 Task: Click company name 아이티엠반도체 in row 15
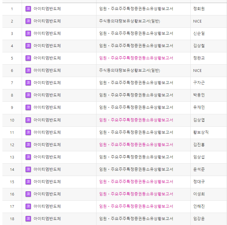point(47,181)
